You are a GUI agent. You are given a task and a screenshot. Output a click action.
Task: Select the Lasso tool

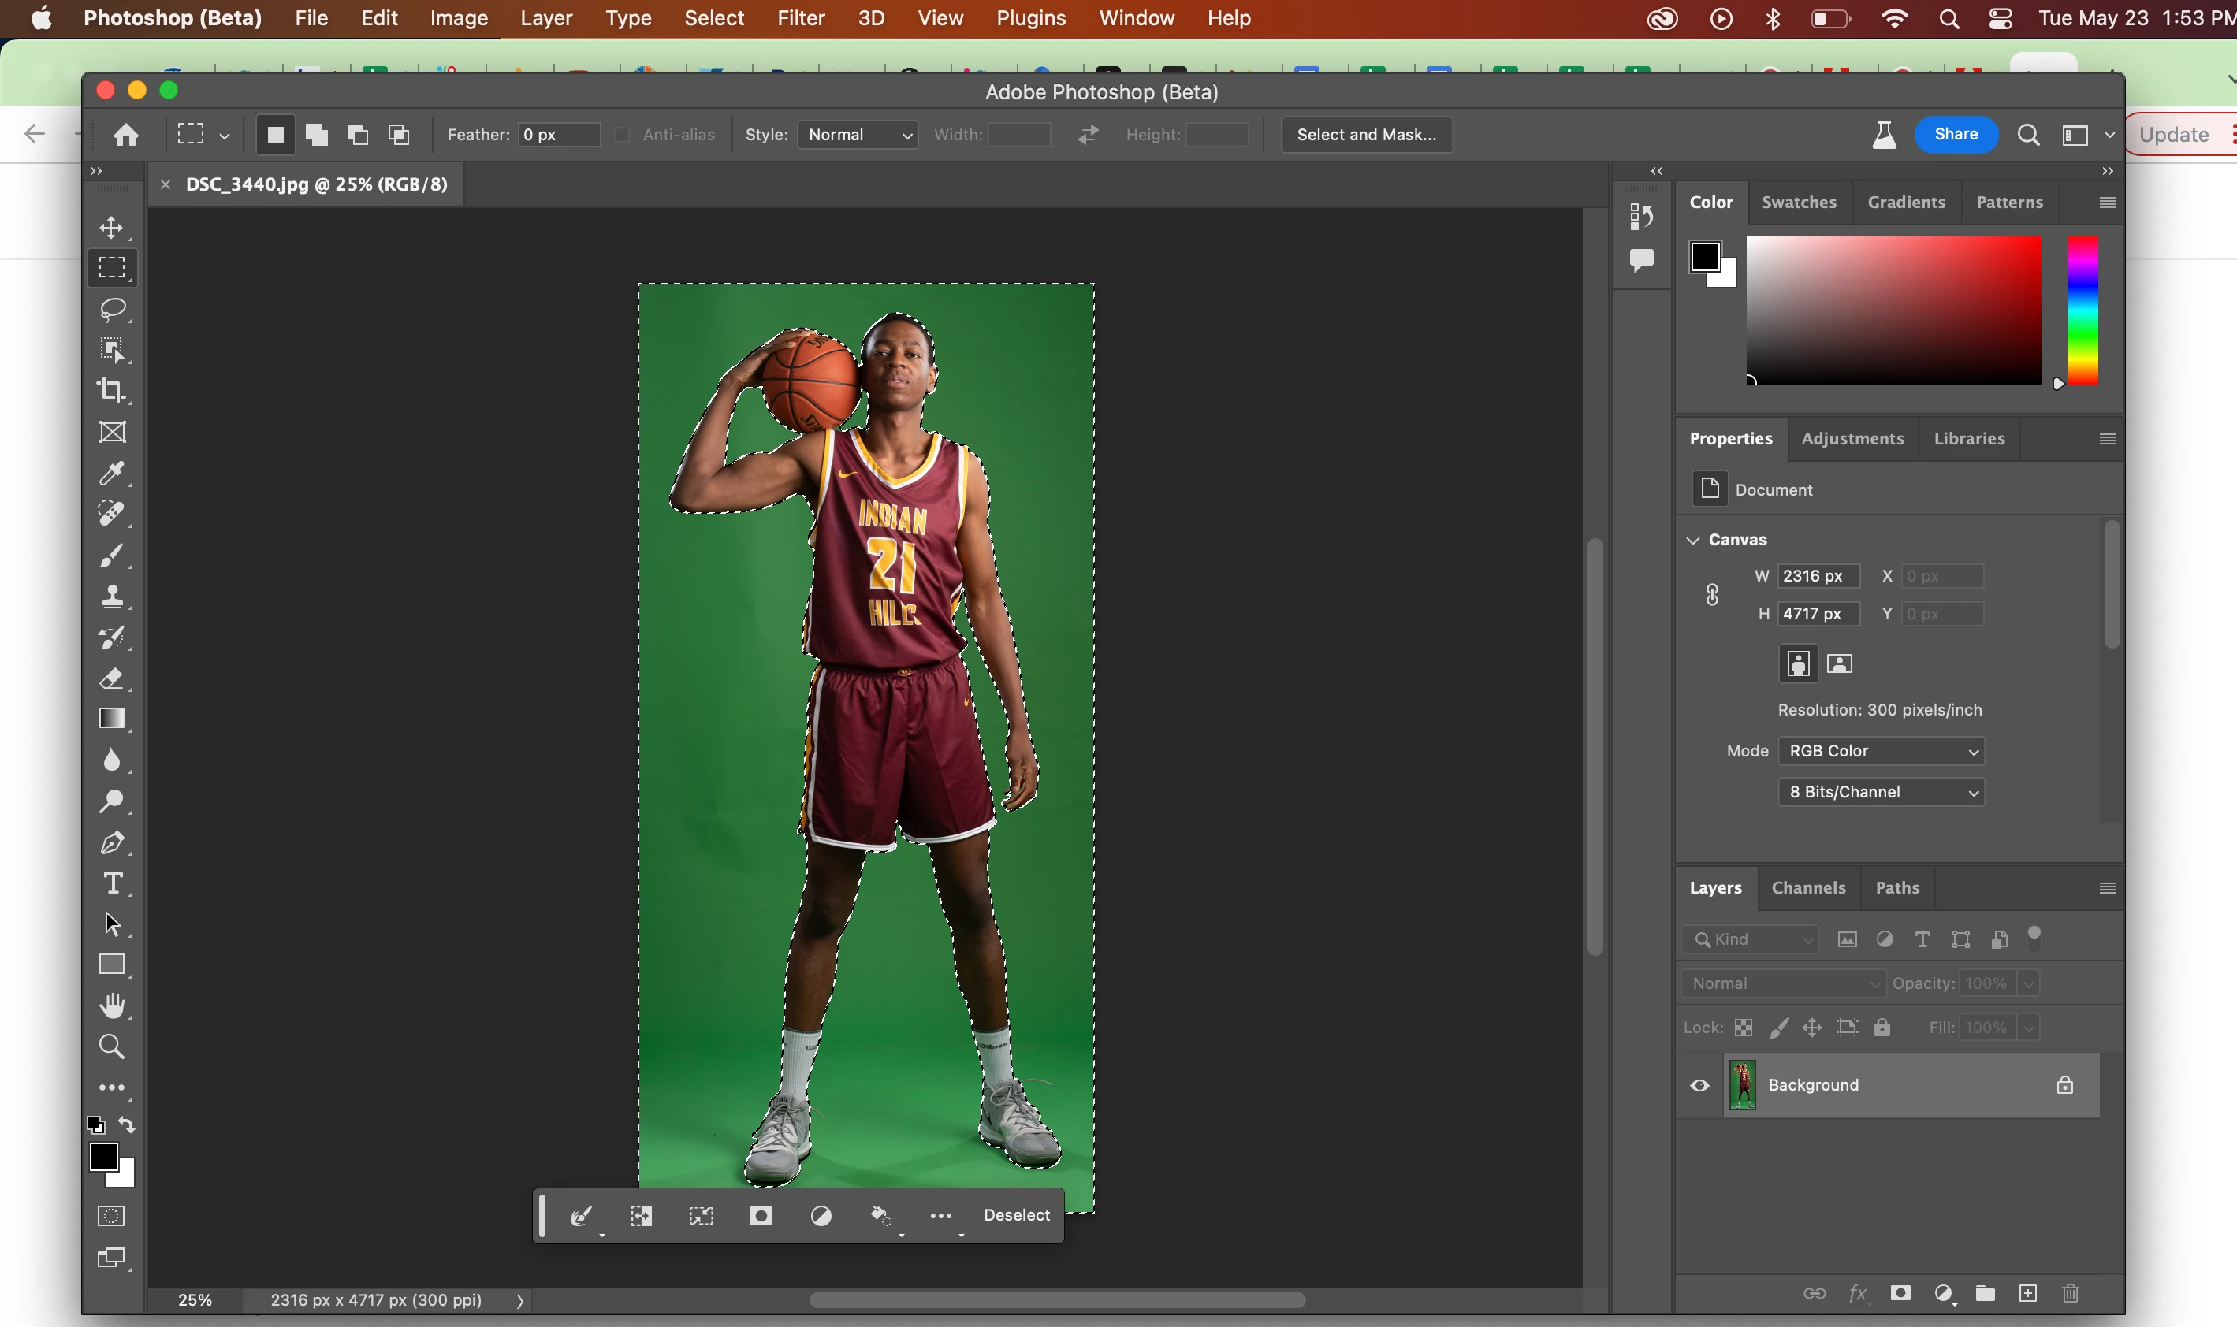coord(112,310)
